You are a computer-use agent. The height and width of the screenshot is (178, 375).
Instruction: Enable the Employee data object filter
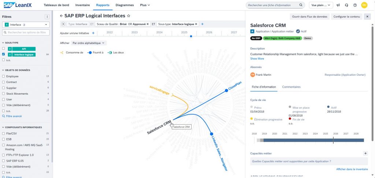(4, 76)
